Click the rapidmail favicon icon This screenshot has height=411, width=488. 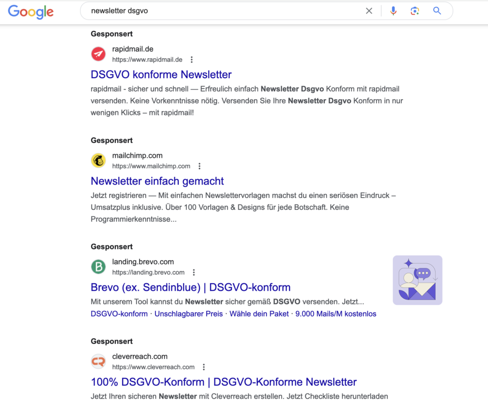pyautogui.click(x=98, y=54)
